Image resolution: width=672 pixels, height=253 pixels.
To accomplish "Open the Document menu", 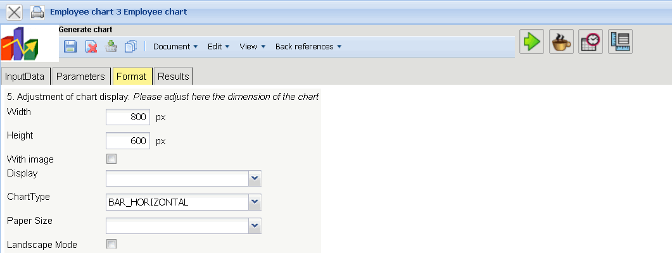I will point(175,46).
